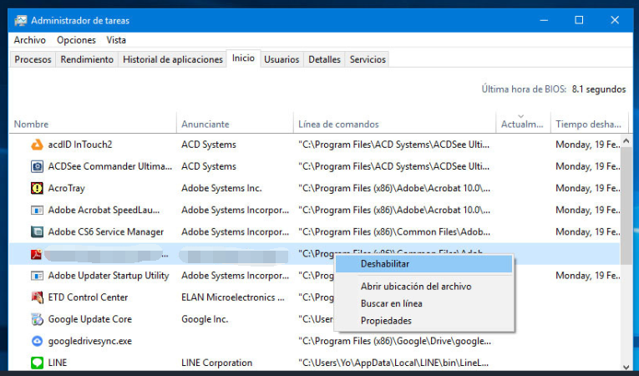Sort by the Nombre column header

(x=93, y=124)
